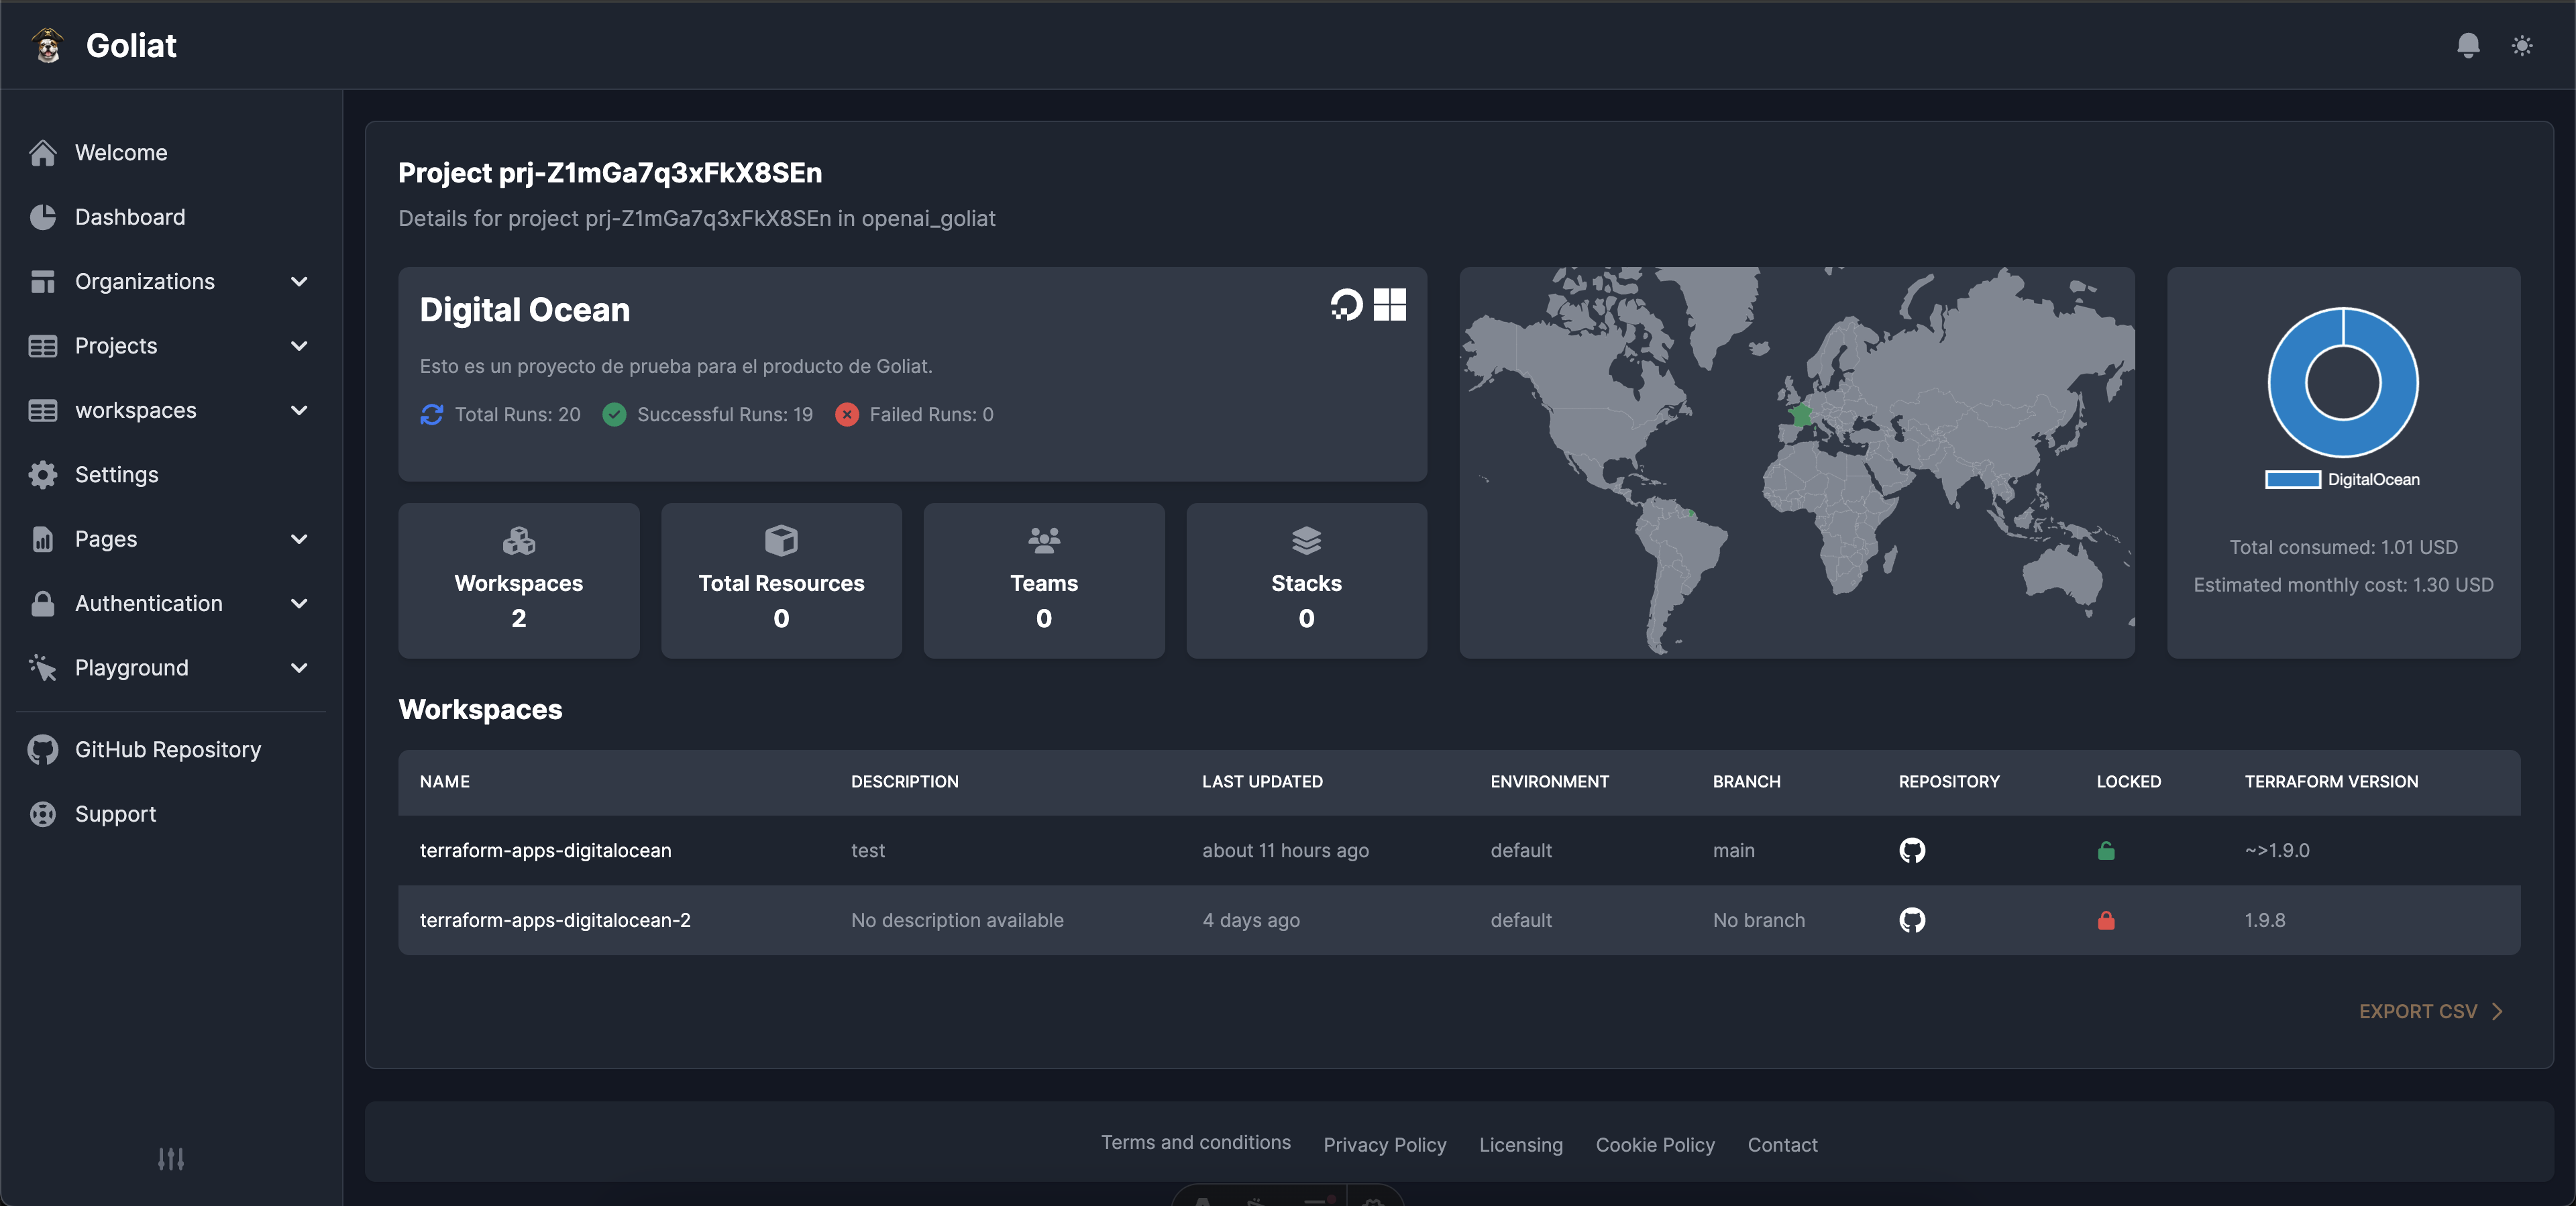Click the NAME column header

(444, 781)
